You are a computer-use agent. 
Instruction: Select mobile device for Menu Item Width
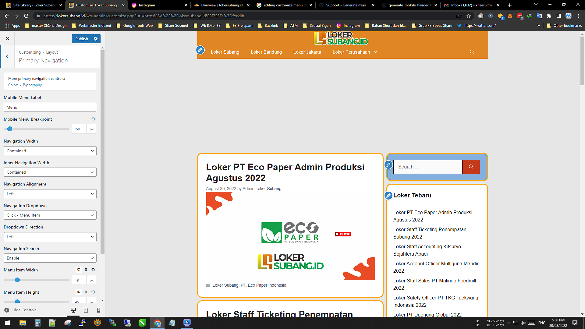tap(86, 270)
